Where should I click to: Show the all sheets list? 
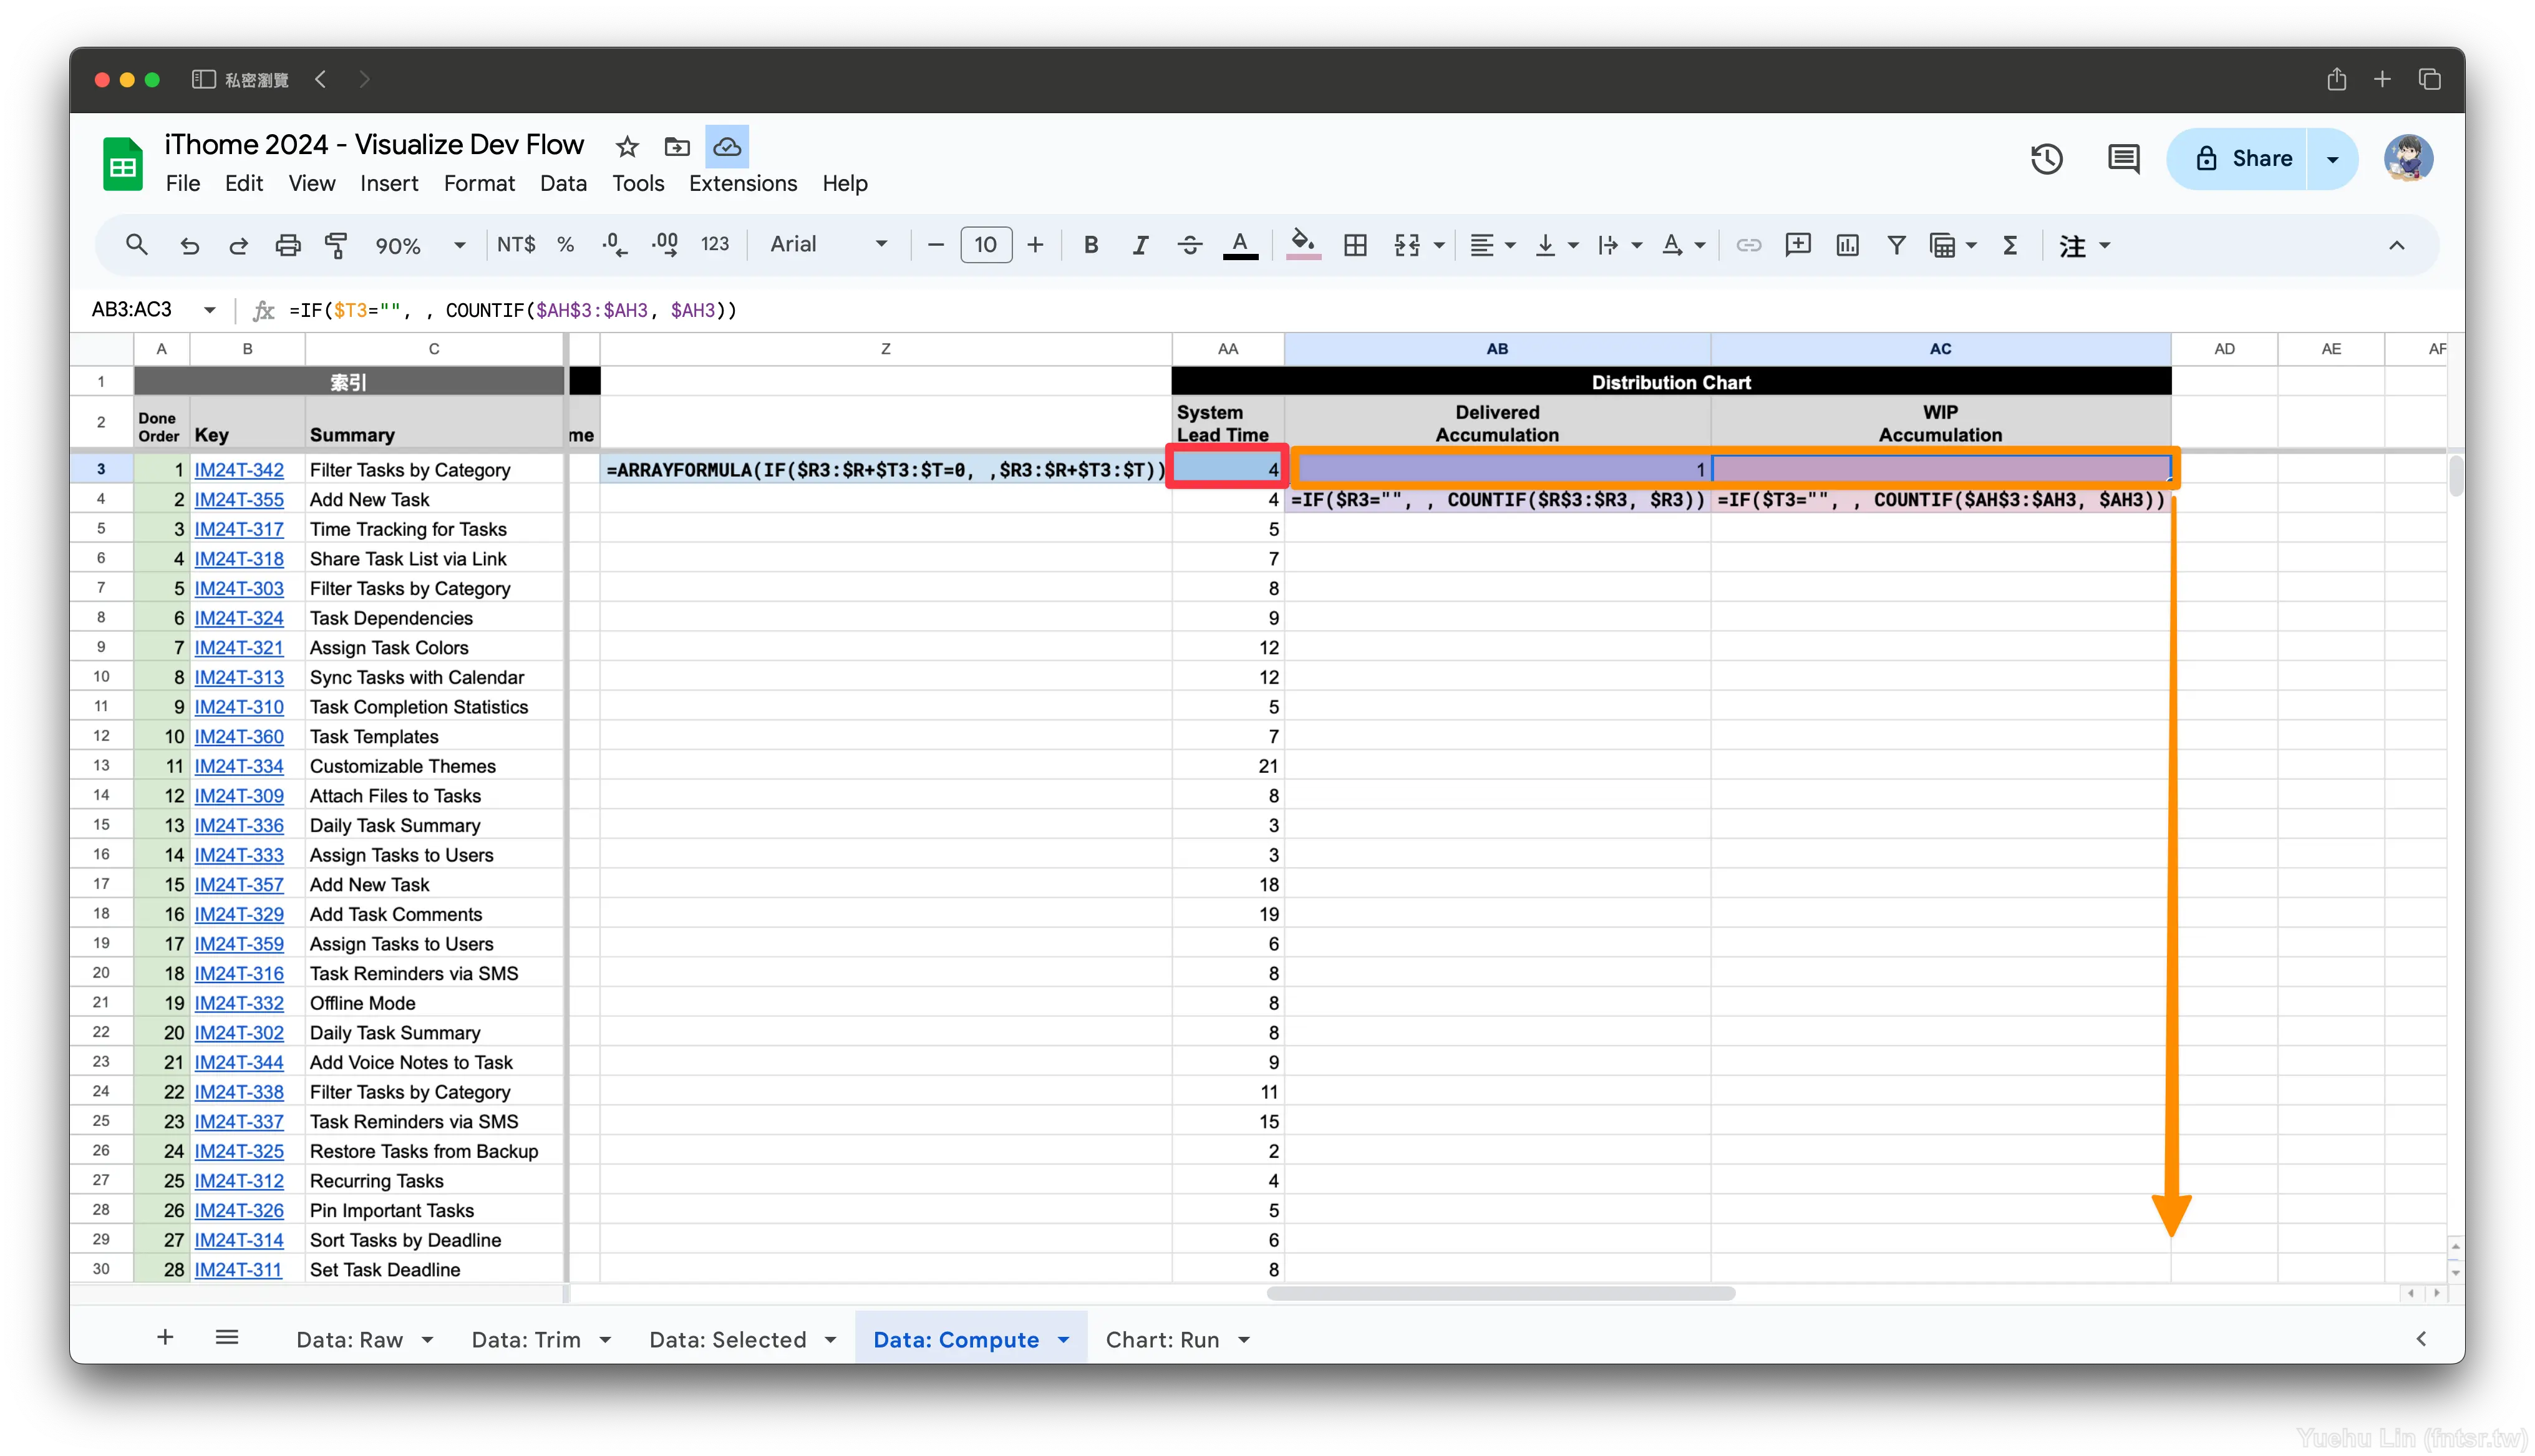click(x=227, y=1337)
